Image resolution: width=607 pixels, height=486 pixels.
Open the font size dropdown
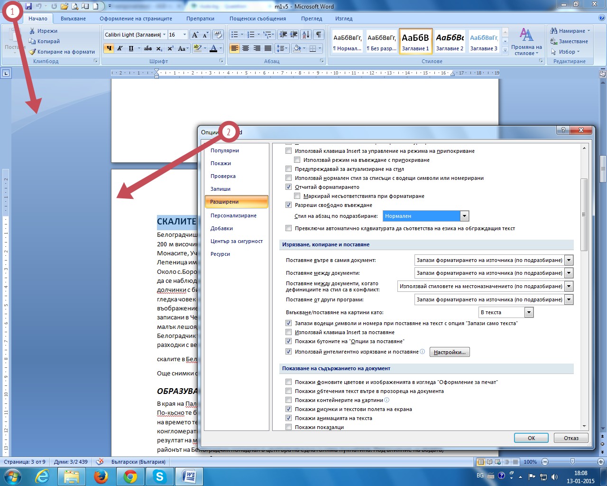click(184, 35)
